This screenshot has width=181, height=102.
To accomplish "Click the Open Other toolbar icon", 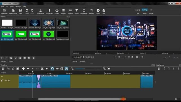I will point(13,12).
